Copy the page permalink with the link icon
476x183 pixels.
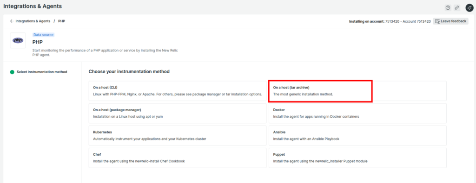click(x=457, y=8)
